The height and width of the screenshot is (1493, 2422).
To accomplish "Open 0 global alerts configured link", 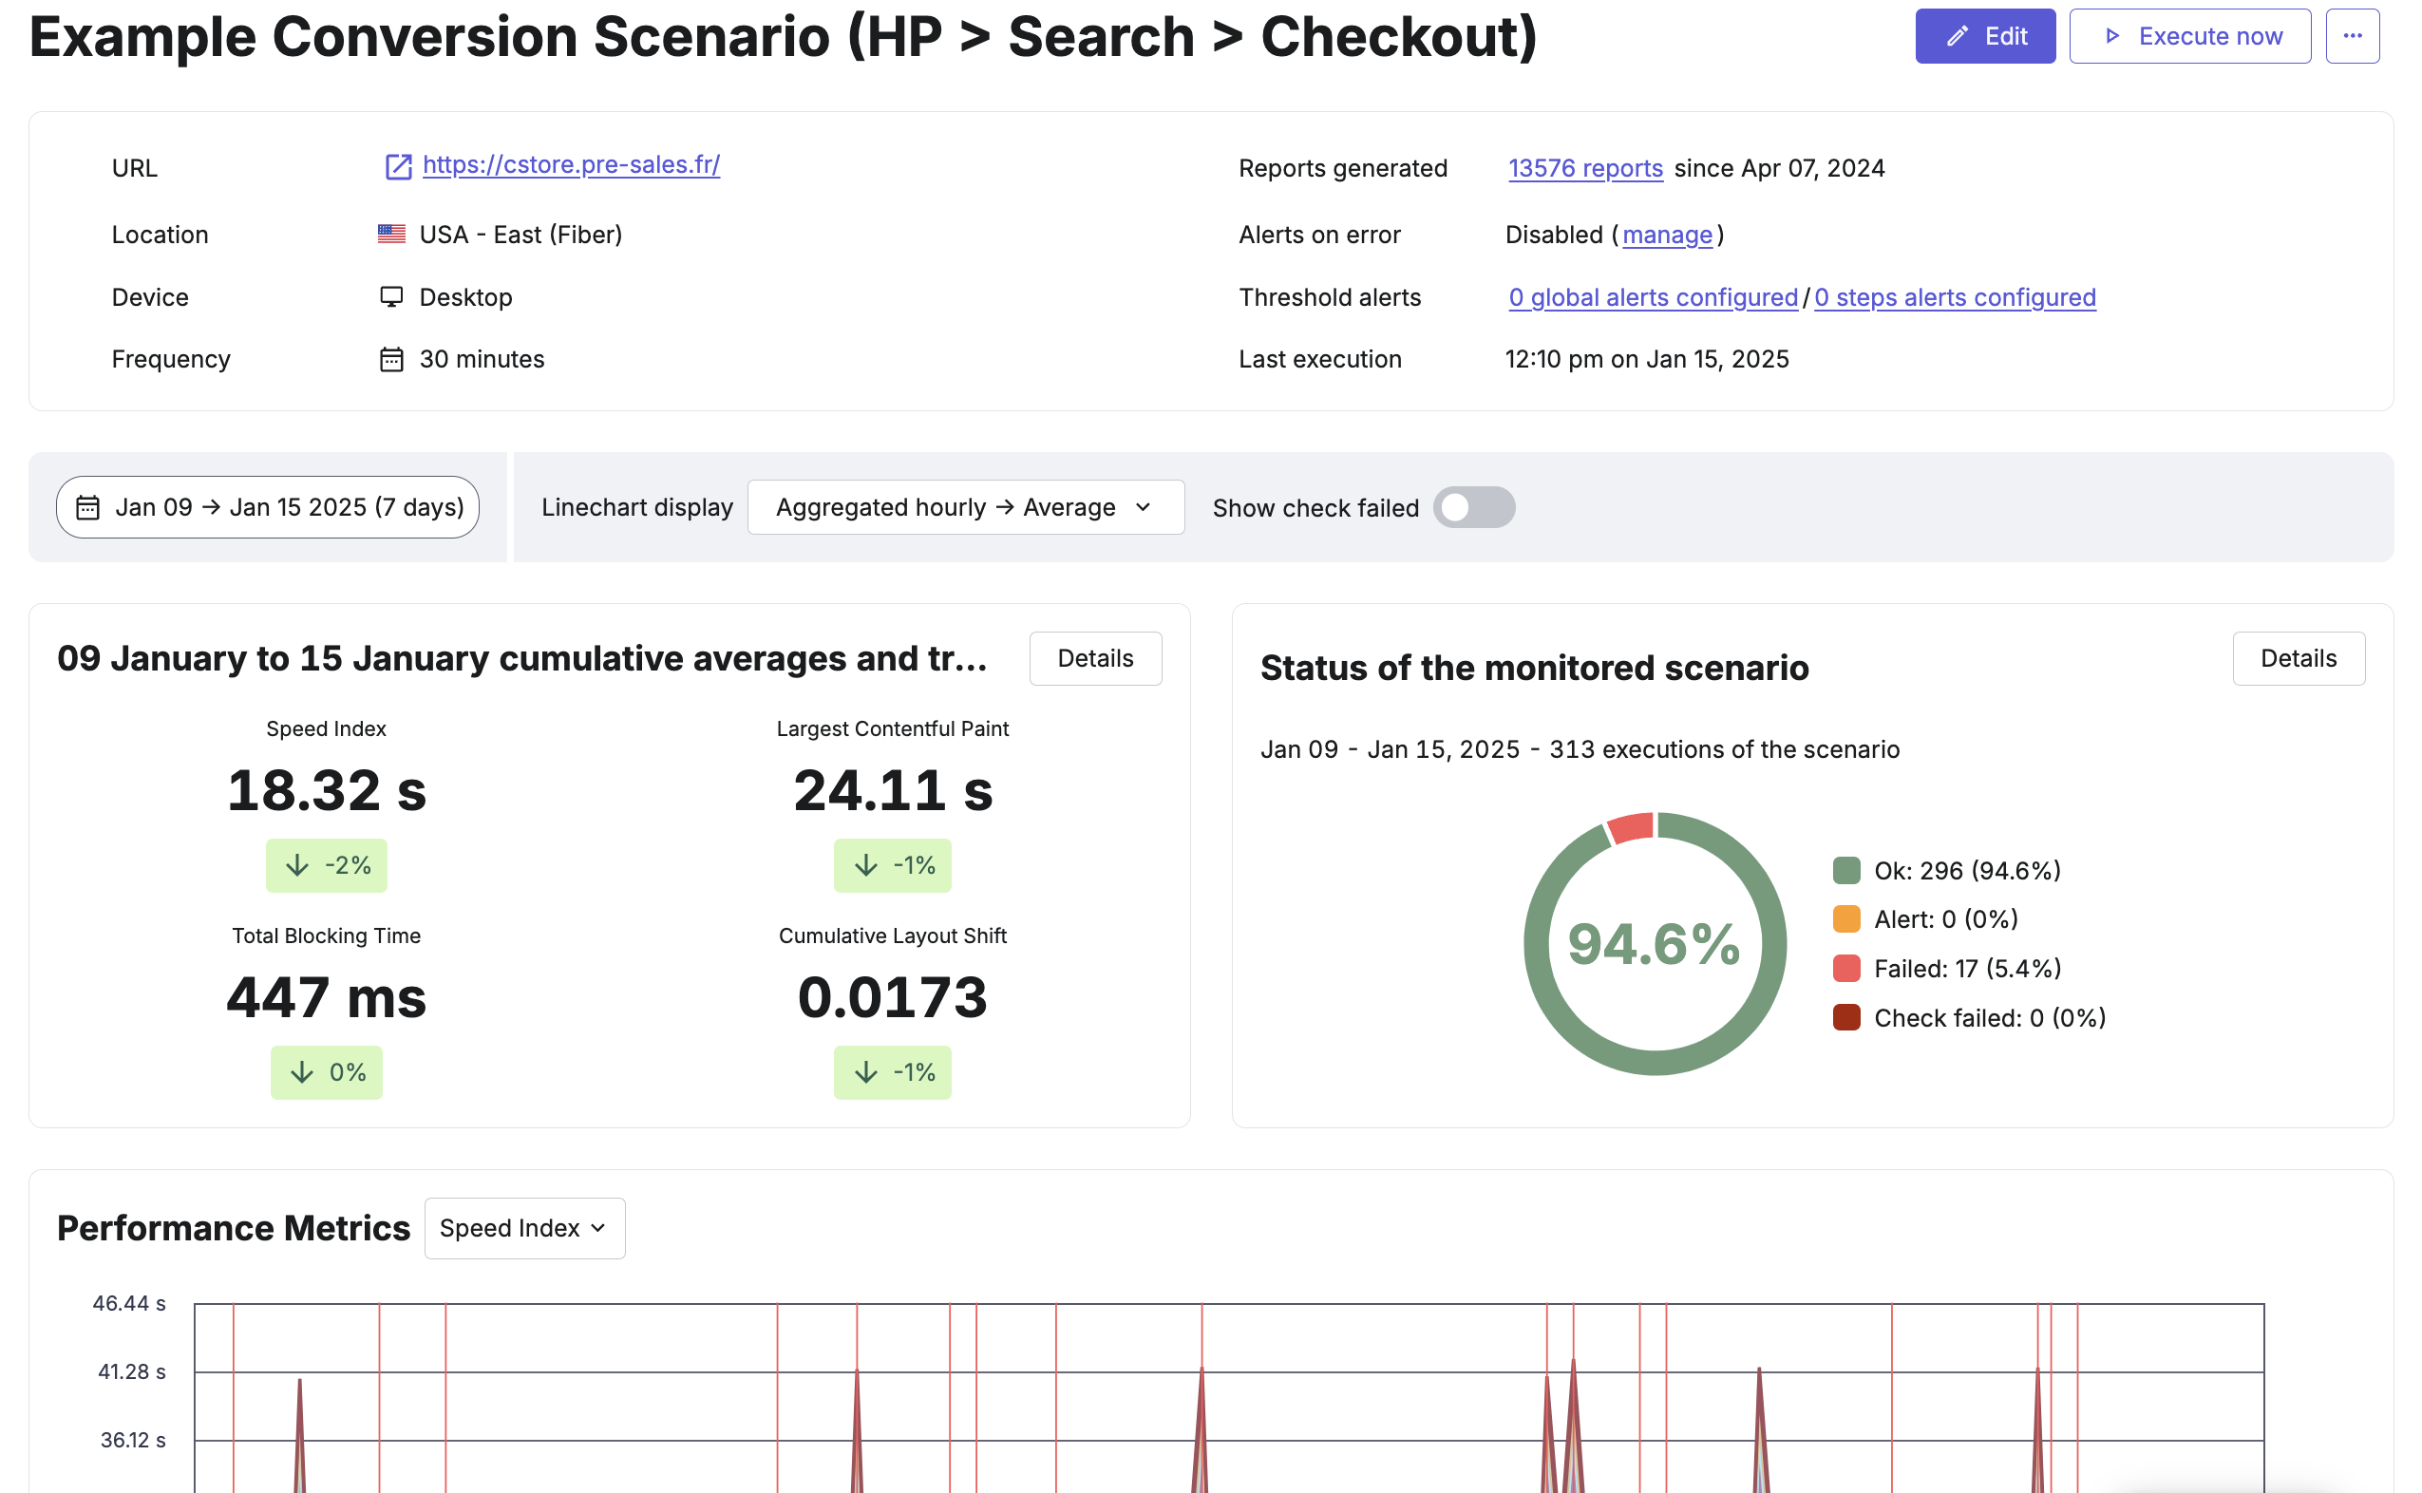I will coord(1653,297).
